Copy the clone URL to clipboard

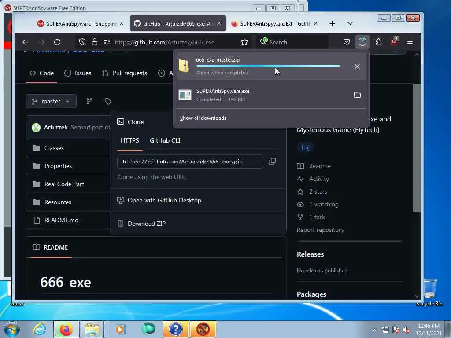(272, 162)
